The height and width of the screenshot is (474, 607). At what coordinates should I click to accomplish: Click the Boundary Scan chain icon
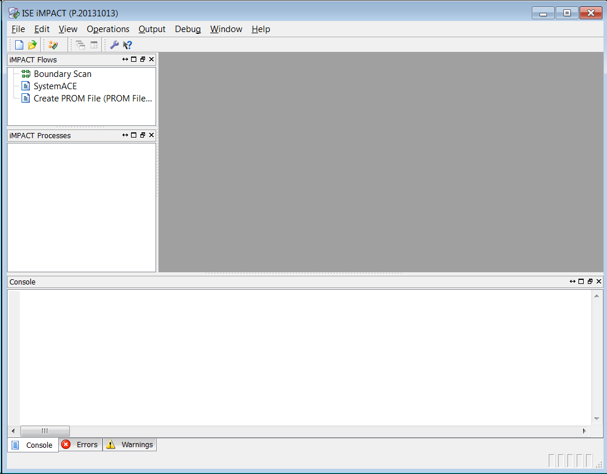coord(26,73)
